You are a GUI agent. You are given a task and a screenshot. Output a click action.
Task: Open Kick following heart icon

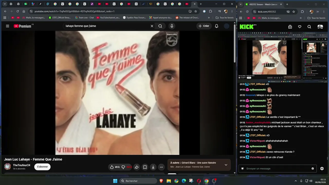pos(300,27)
